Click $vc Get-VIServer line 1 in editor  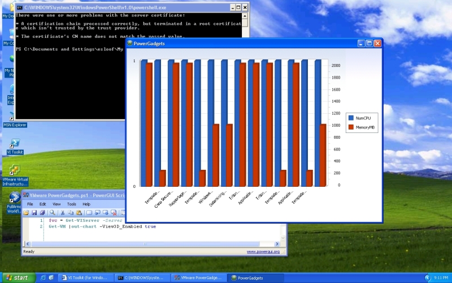coord(86,220)
